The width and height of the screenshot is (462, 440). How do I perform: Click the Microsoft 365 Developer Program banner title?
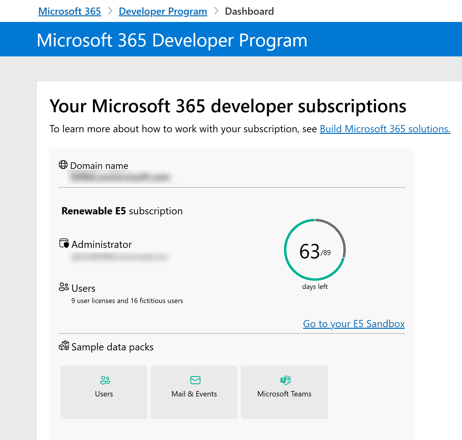click(x=172, y=40)
